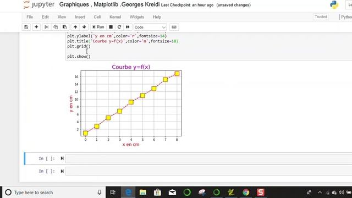352x198 pixels.
Task: Paste cells below
Action: 65,27
